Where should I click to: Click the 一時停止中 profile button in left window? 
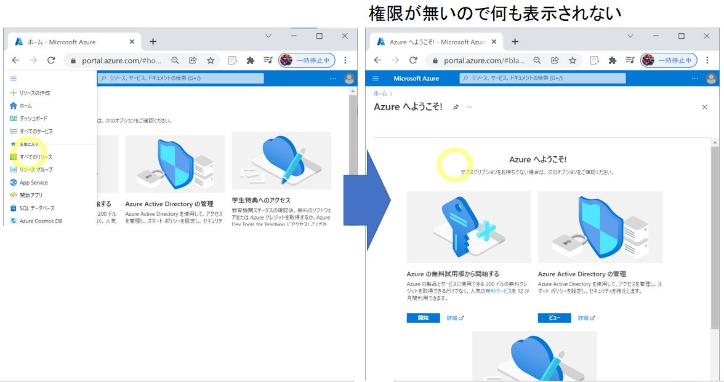(307, 60)
